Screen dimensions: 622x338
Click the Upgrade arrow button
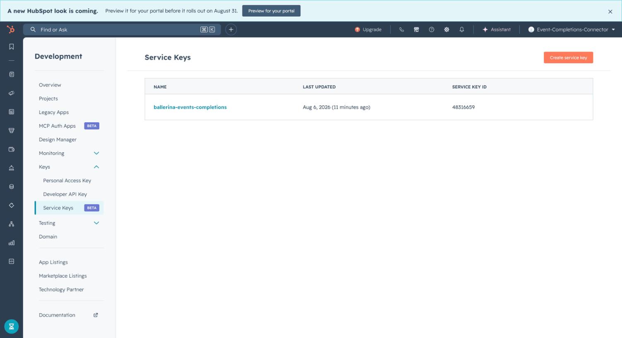pos(368,30)
